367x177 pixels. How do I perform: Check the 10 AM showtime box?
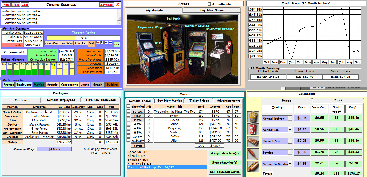click(128, 112)
